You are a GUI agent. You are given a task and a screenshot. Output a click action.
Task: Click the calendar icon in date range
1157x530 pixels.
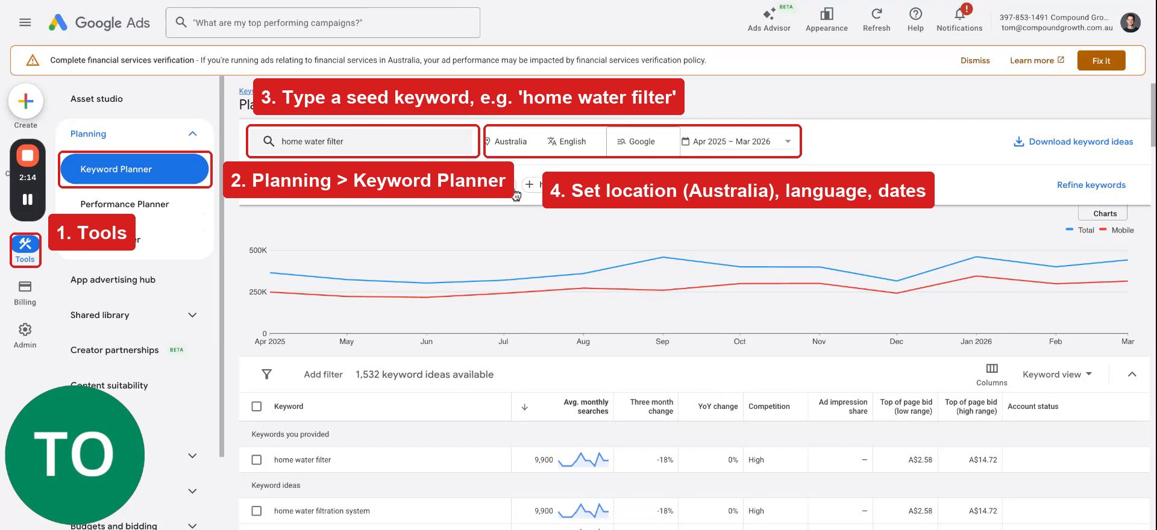(x=685, y=142)
